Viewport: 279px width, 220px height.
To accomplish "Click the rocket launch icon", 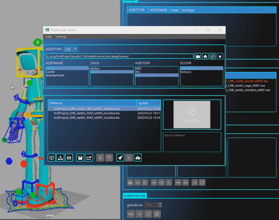I will (x=120, y=158).
